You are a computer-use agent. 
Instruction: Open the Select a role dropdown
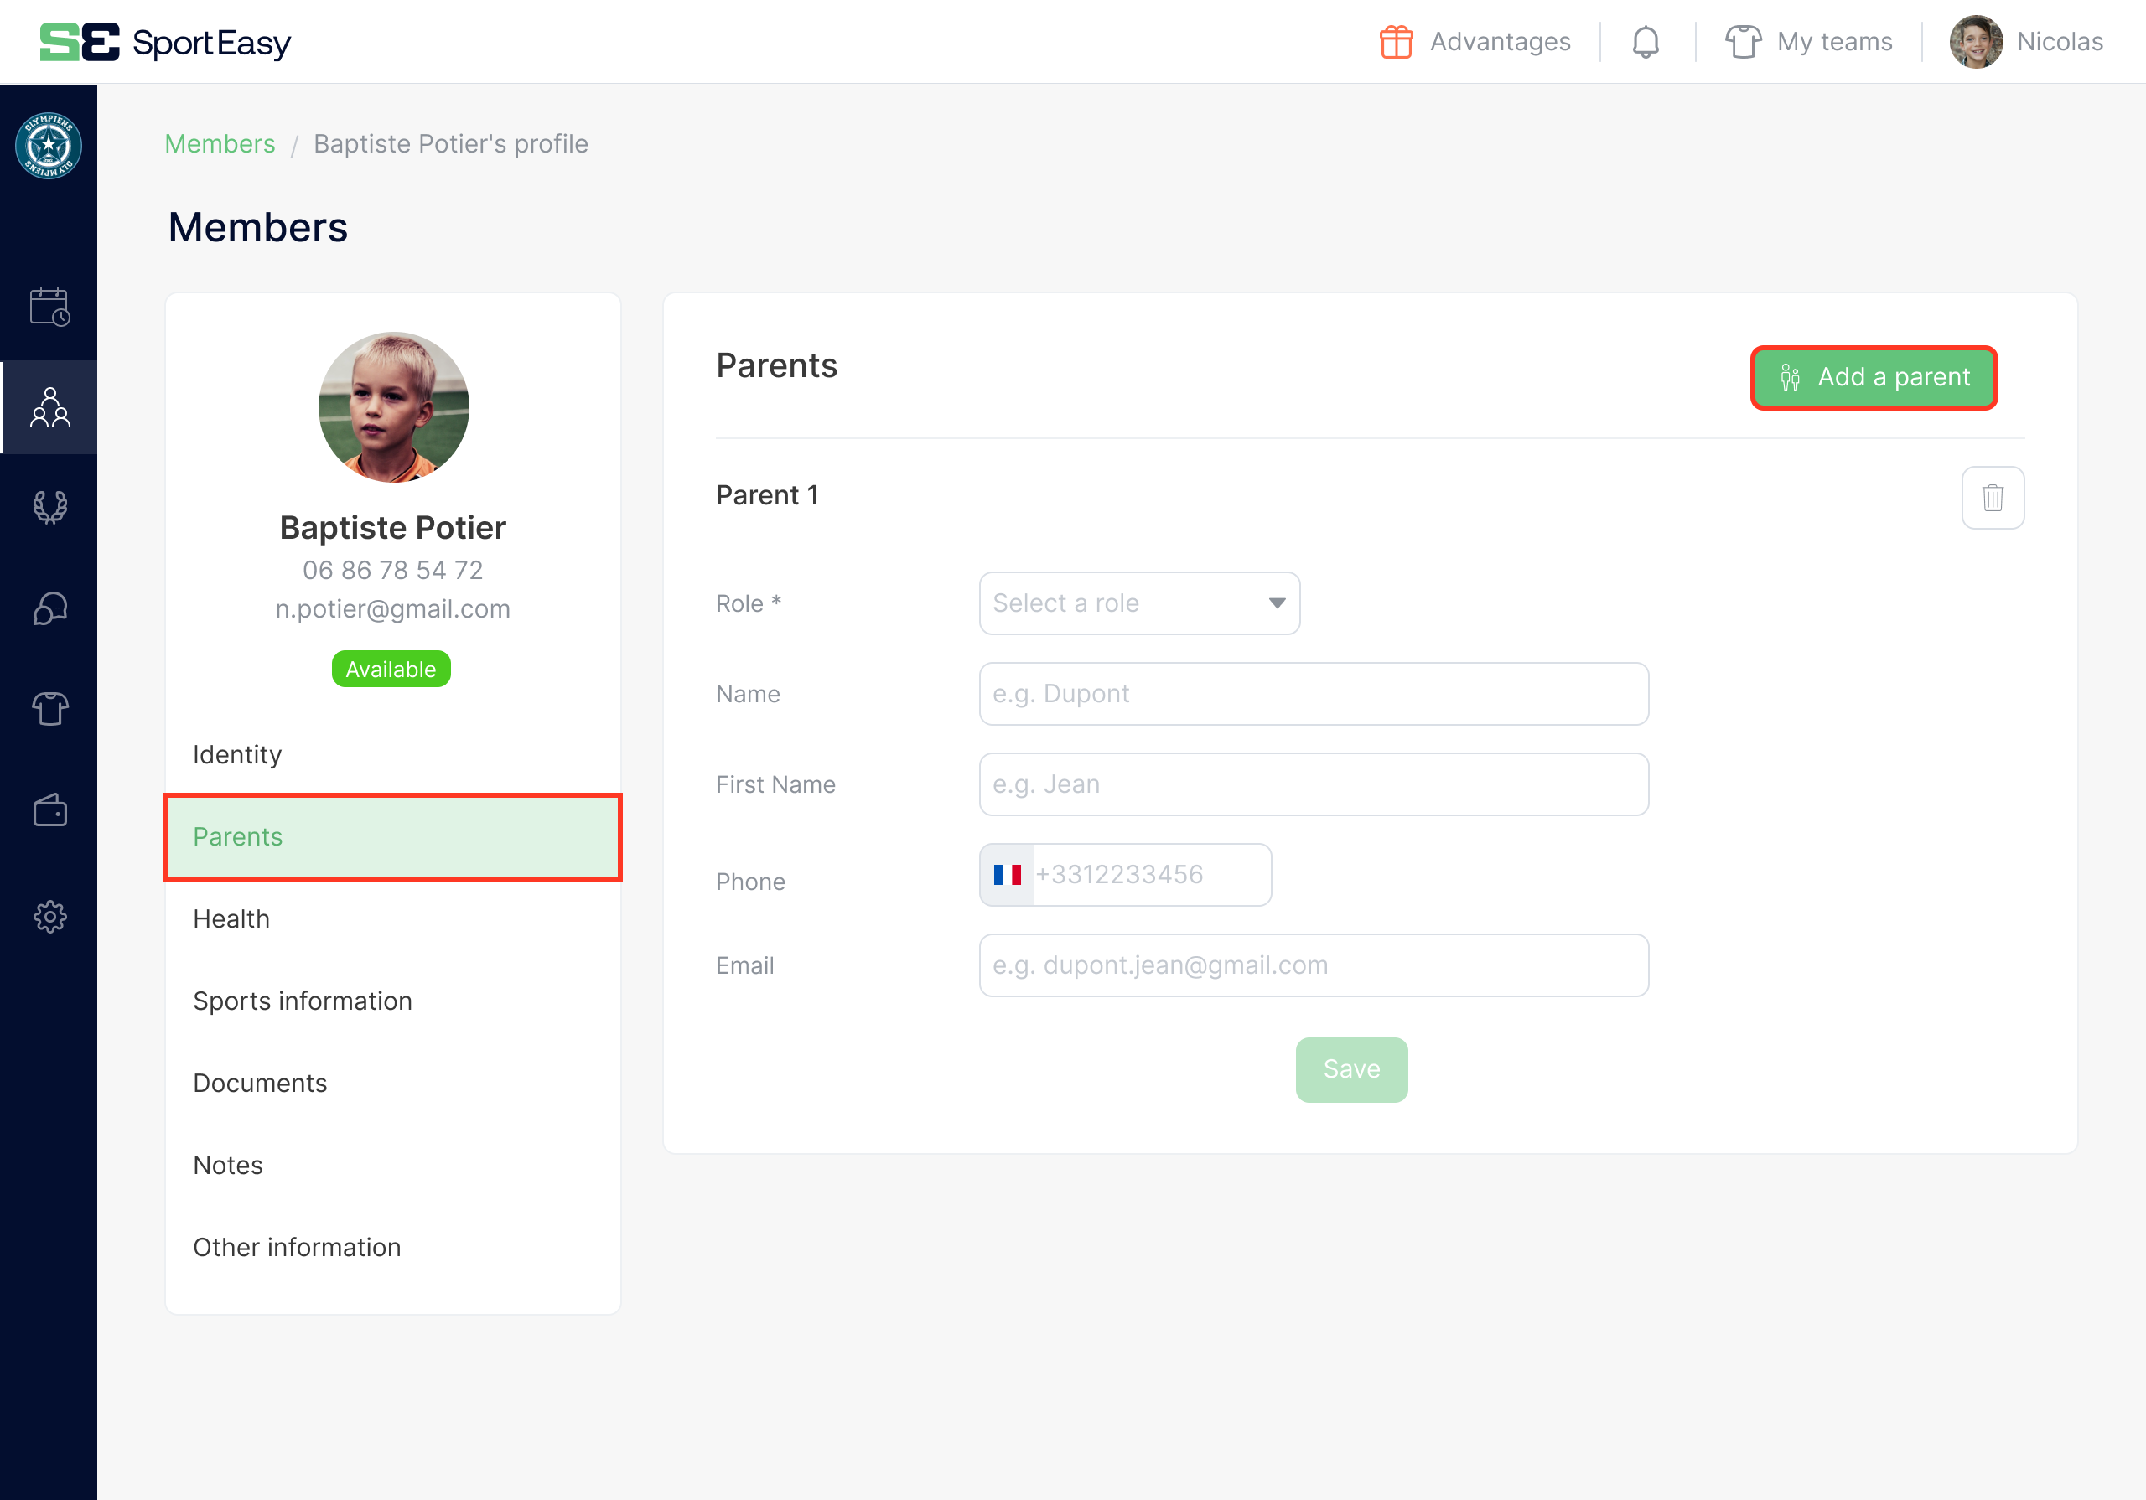[1138, 603]
